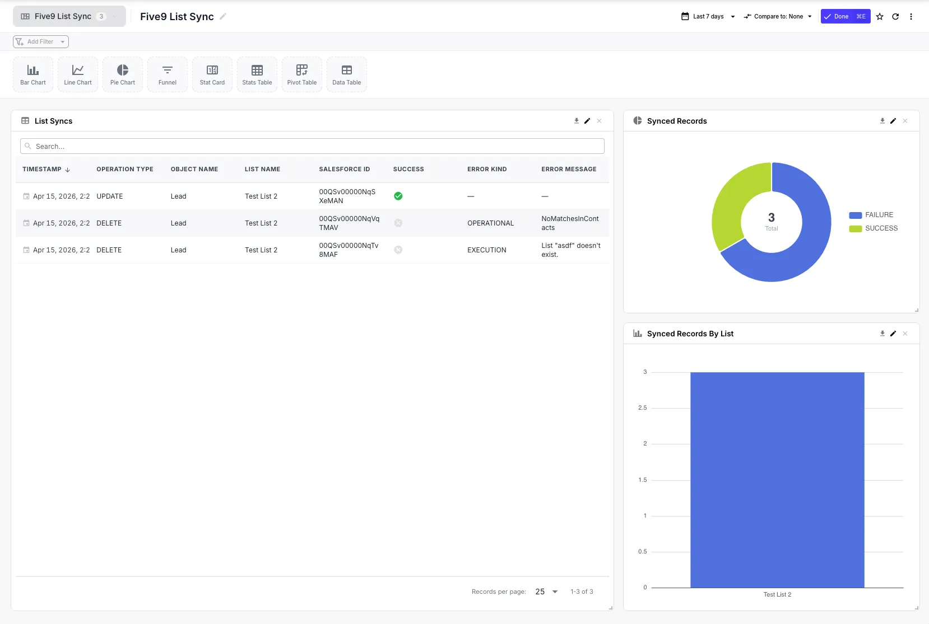Remove the List Syncs widget
The width and height of the screenshot is (929, 624).
click(x=599, y=121)
